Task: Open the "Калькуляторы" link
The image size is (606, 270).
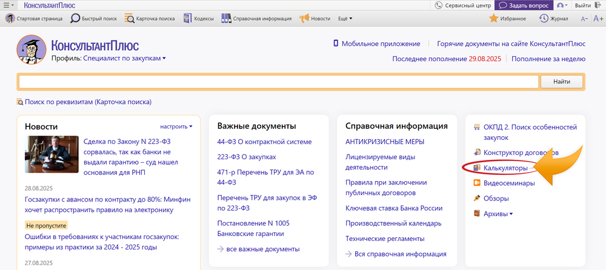Action: pos(505,168)
